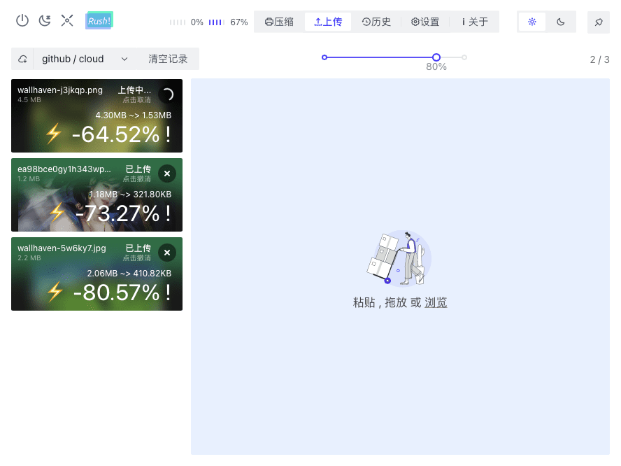Click the power icon in top bar
Image resolution: width=621 pixels, height=466 pixels.
22,20
